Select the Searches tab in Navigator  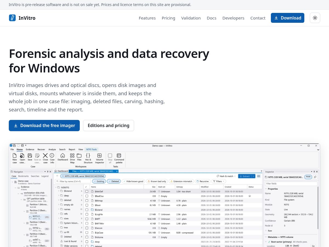click(x=35, y=176)
